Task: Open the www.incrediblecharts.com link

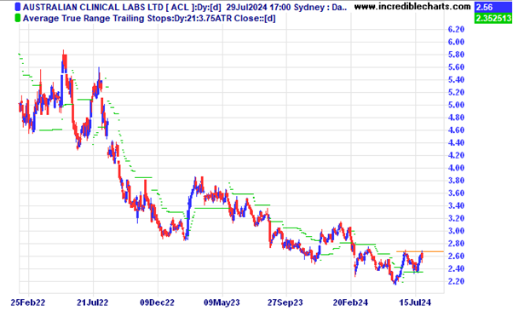Action: coord(412,6)
